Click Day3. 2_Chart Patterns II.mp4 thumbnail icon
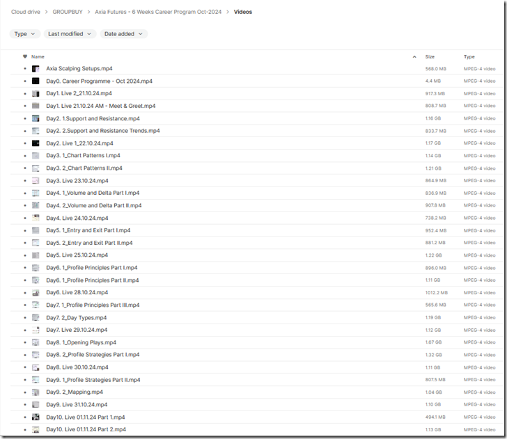Viewport: 507px width, 439px height. [x=36, y=168]
